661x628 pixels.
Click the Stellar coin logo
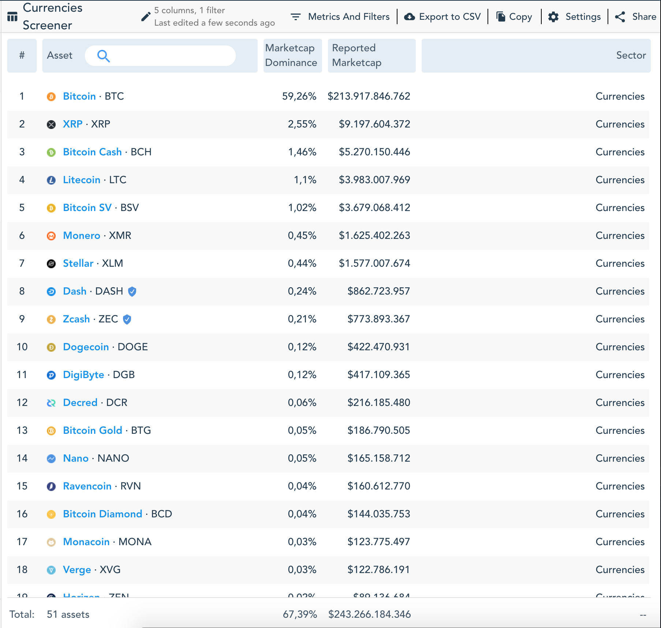click(x=51, y=263)
